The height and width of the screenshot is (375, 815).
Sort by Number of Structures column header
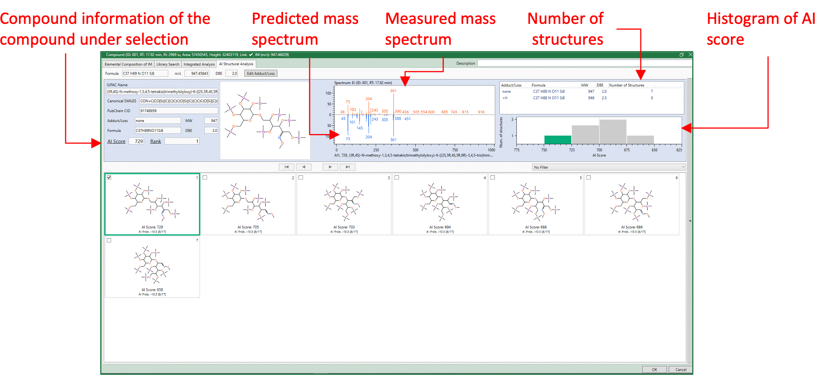626,85
